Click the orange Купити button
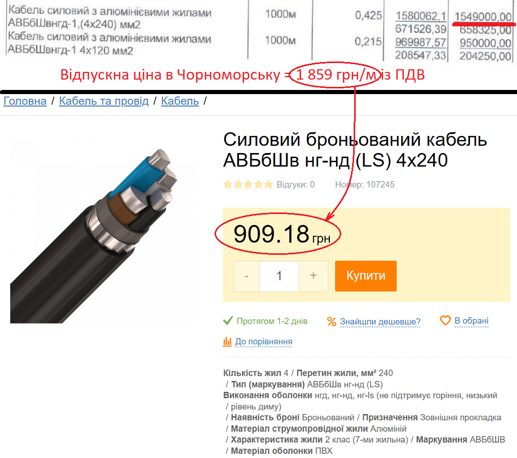 pyautogui.click(x=366, y=276)
